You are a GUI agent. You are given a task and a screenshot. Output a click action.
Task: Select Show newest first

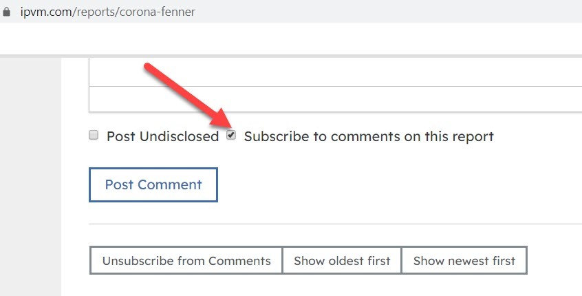point(464,260)
